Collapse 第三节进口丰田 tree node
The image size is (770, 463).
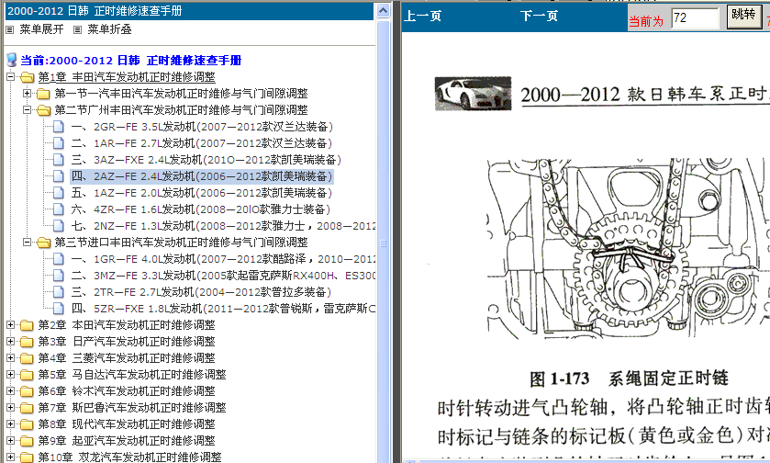pos(27,242)
